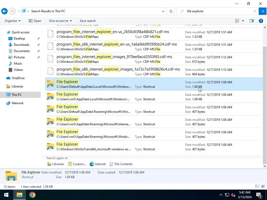Select program_files_x86_internet_explorer_en-us_1a6a9dd9f26fbb24.cdf-ms file
This screenshot has height=200, width=267.
153,47
